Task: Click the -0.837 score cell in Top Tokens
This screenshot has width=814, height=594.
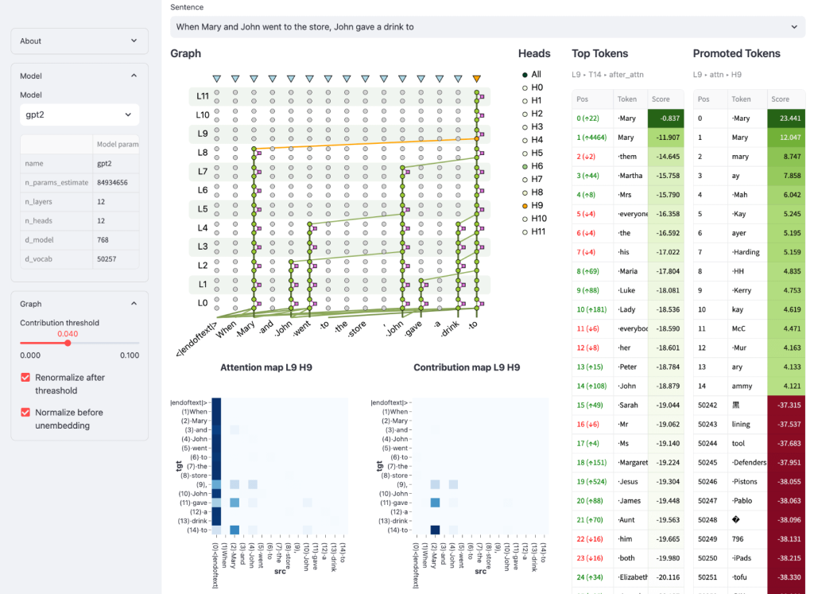Action: pyautogui.click(x=665, y=118)
